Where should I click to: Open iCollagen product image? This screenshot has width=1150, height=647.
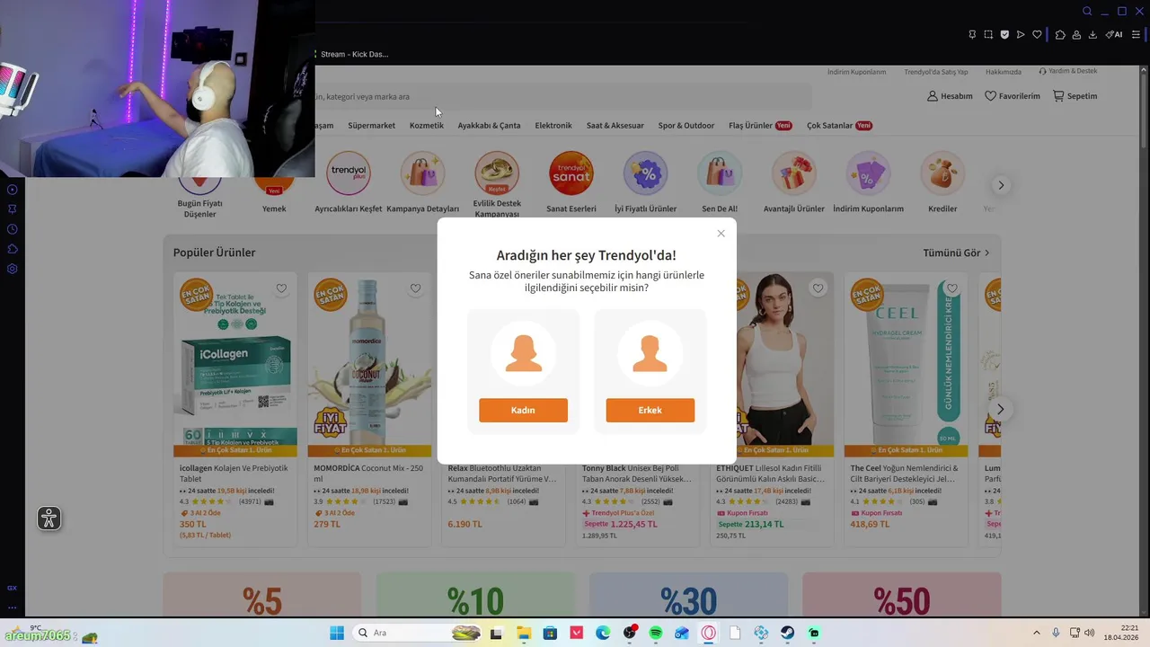point(235,365)
